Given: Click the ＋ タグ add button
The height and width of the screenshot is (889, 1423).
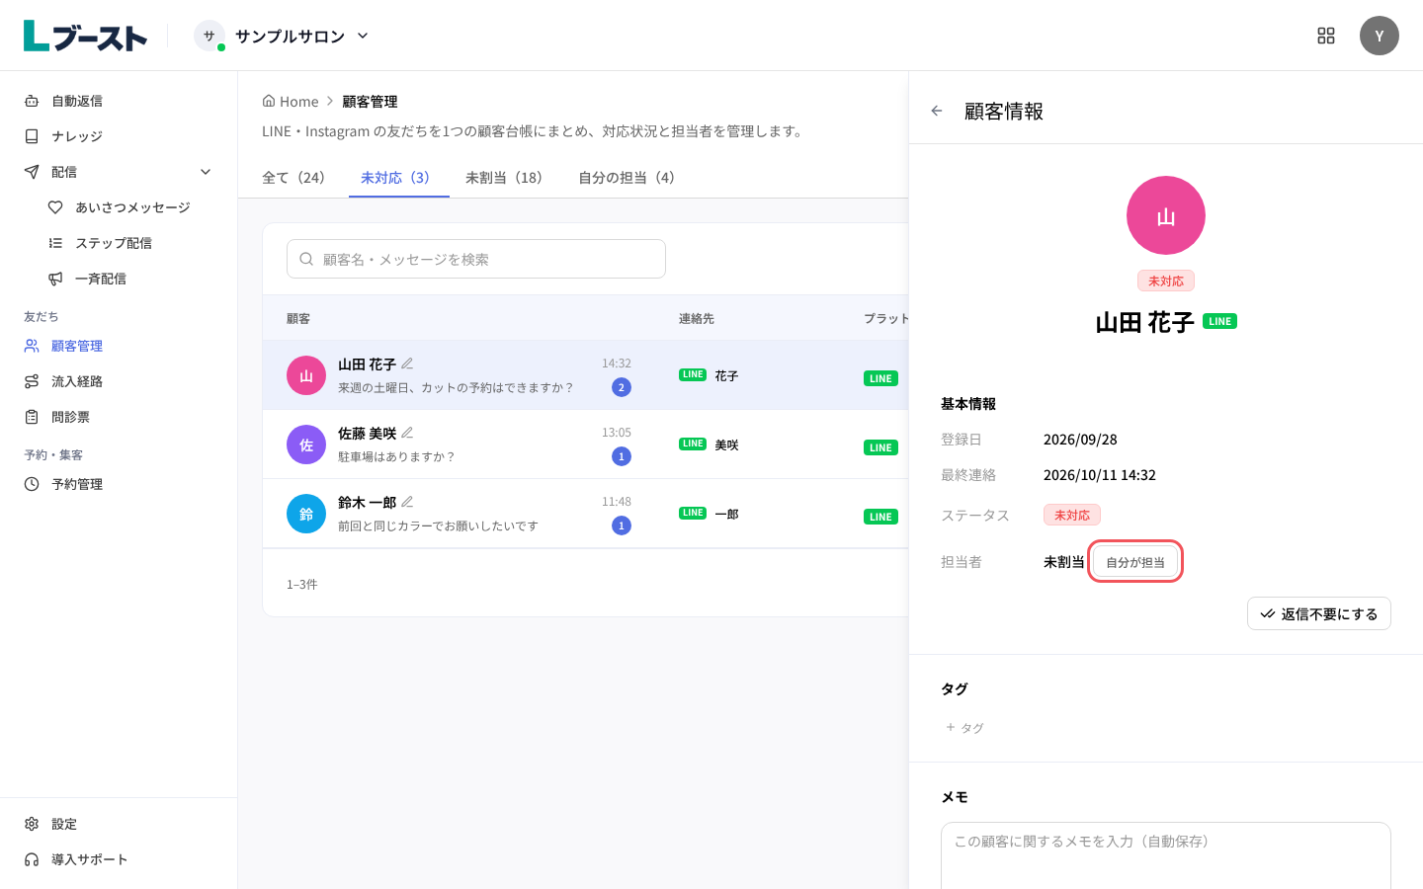Looking at the screenshot, I should 964,728.
